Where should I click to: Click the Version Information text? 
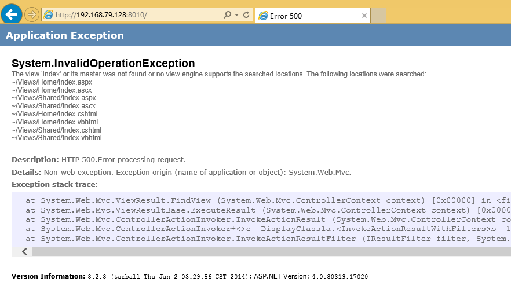49,276
